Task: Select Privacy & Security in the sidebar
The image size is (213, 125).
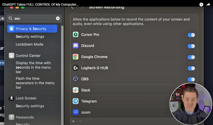Action: pyautogui.click(x=32, y=29)
